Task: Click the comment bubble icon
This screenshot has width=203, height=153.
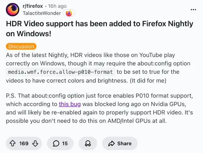Action: 56,144
